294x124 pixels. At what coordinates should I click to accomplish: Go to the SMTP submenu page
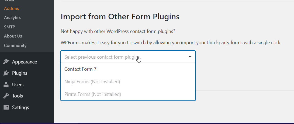pyautogui.click(x=9, y=27)
